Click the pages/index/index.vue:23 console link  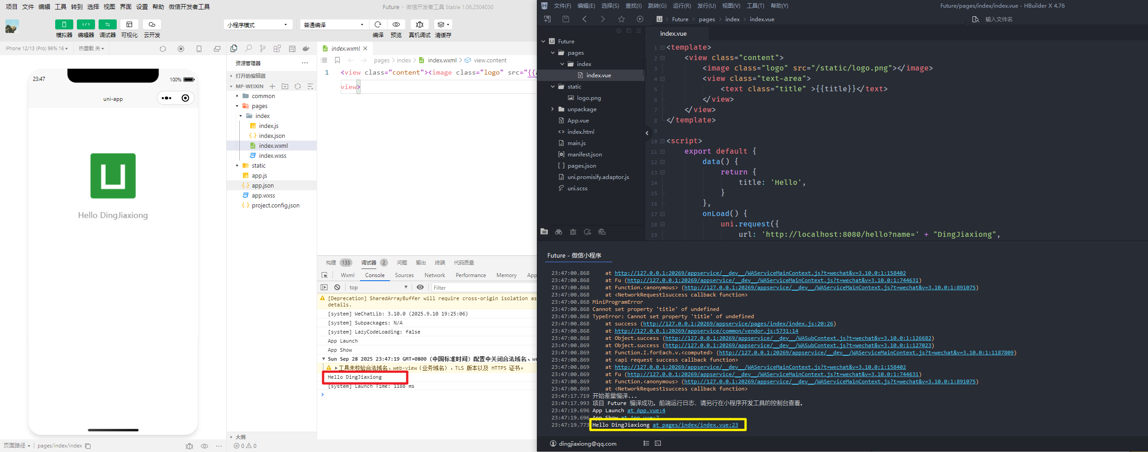coord(695,425)
